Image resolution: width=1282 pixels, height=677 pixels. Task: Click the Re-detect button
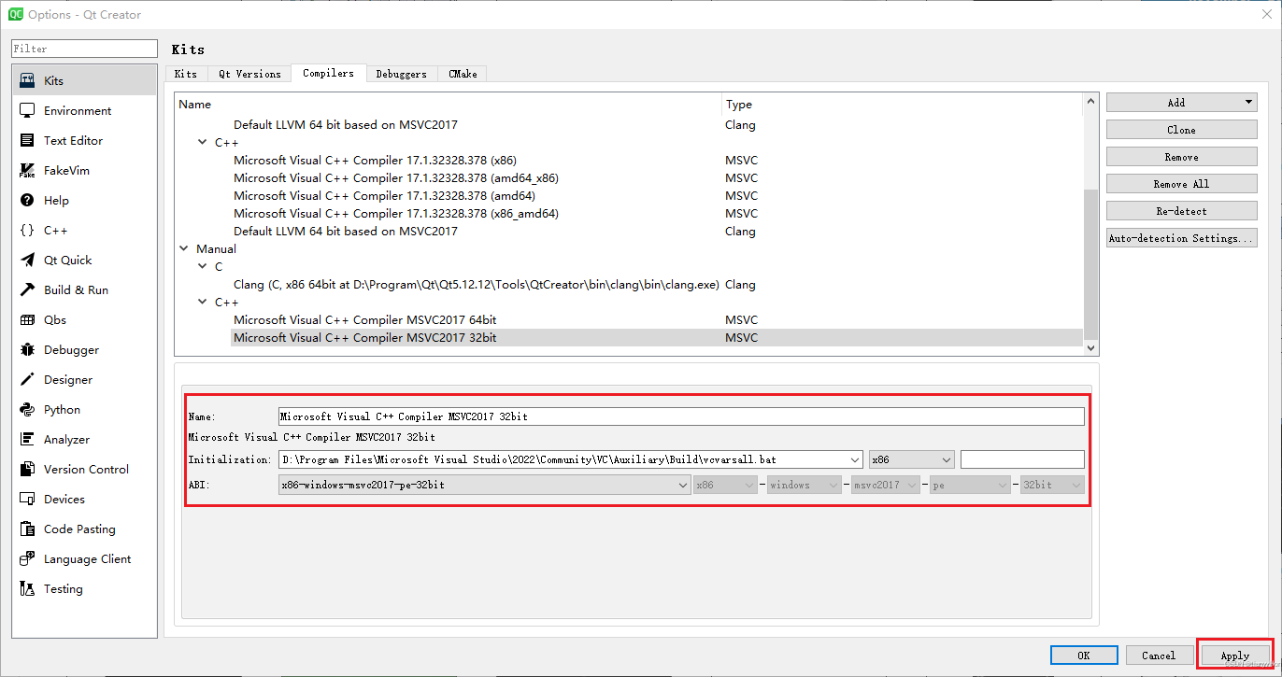pyautogui.click(x=1181, y=211)
